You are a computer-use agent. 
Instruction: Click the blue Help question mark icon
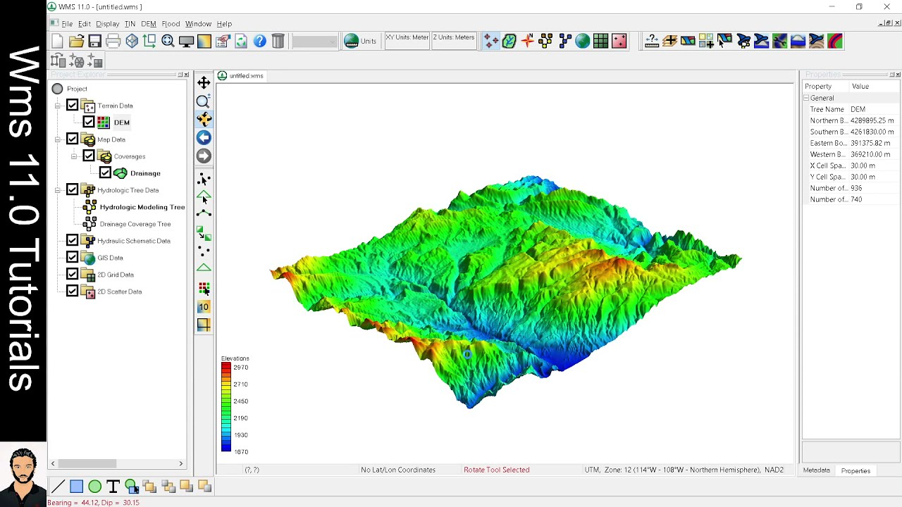click(x=259, y=42)
